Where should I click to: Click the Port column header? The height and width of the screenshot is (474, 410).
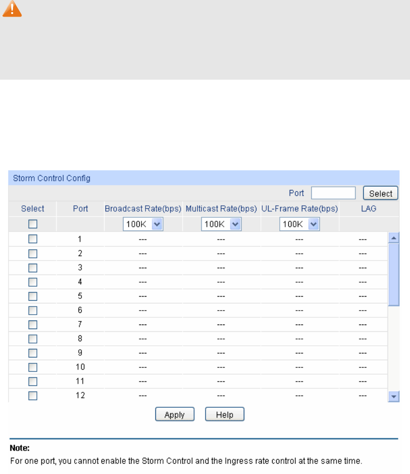(80, 208)
